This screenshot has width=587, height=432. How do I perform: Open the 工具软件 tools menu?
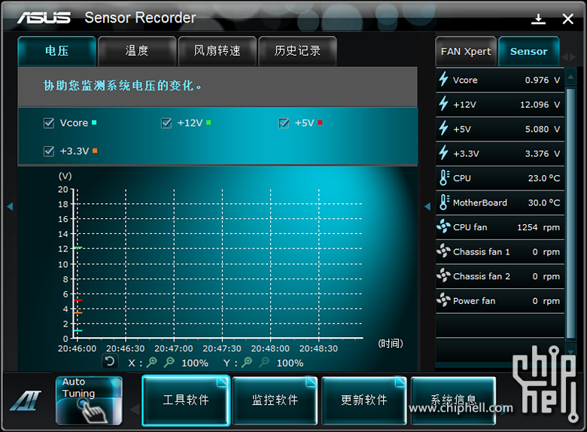(186, 400)
